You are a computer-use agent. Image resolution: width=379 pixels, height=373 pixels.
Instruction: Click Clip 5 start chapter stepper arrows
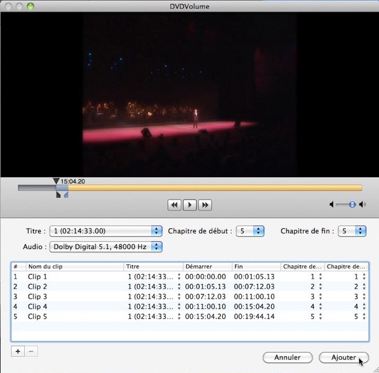pyautogui.click(x=321, y=317)
